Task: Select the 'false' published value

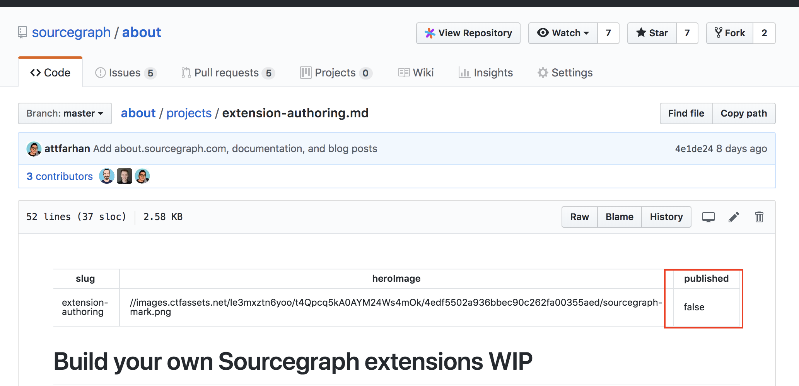Action: point(694,307)
